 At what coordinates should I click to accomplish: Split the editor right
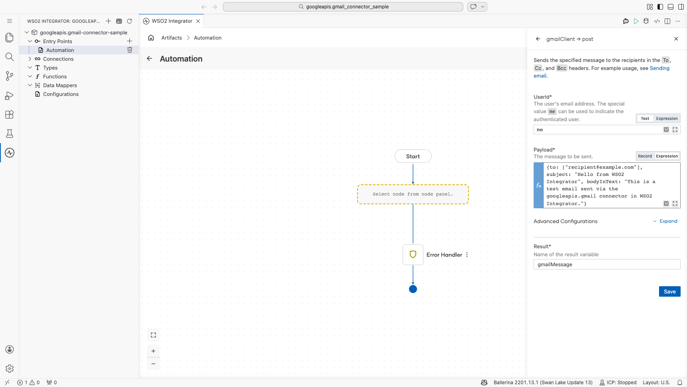[667, 21]
